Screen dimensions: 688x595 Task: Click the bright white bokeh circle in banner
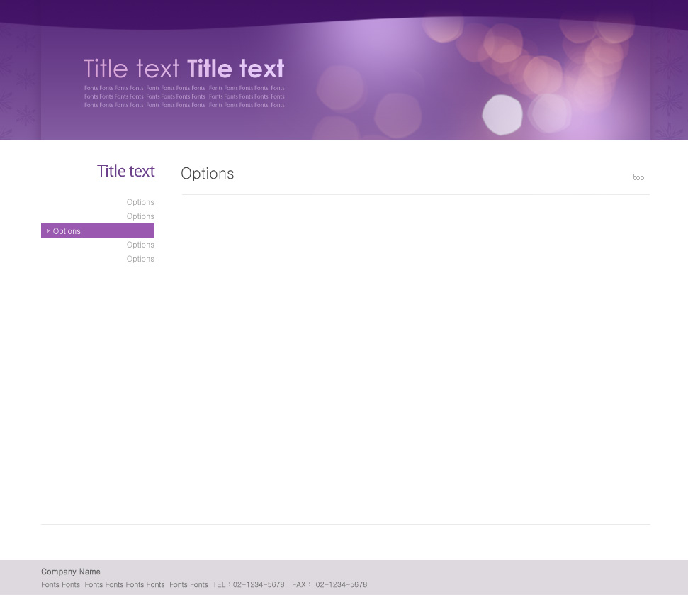(502, 114)
